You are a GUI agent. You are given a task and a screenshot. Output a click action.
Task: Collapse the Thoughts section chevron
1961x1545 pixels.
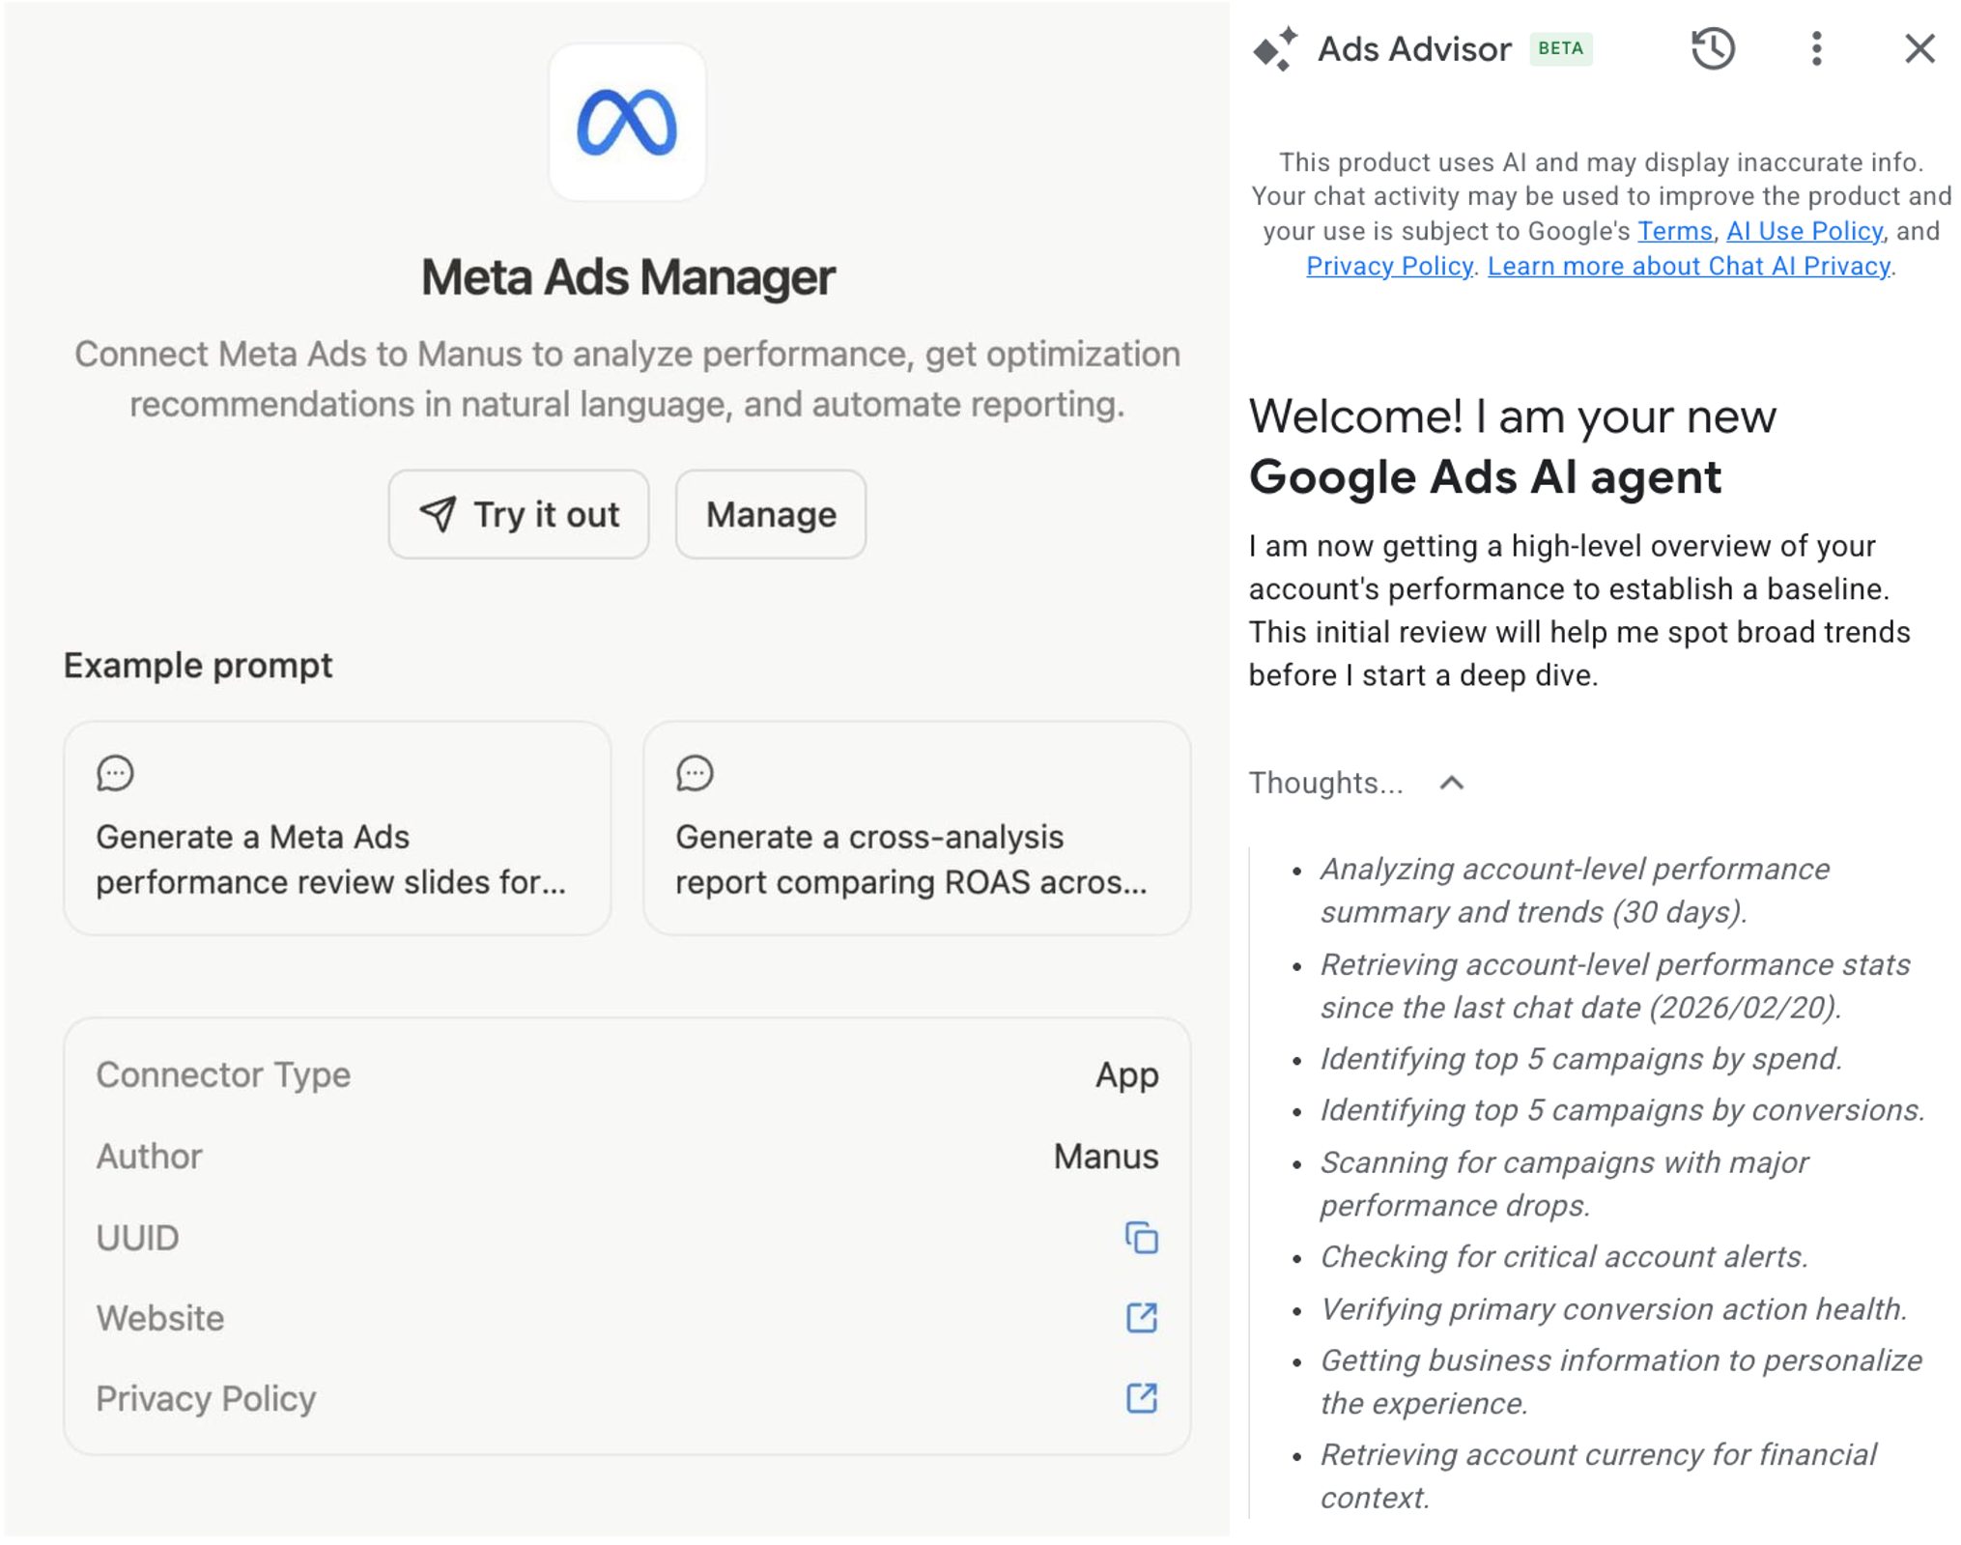(x=1452, y=783)
